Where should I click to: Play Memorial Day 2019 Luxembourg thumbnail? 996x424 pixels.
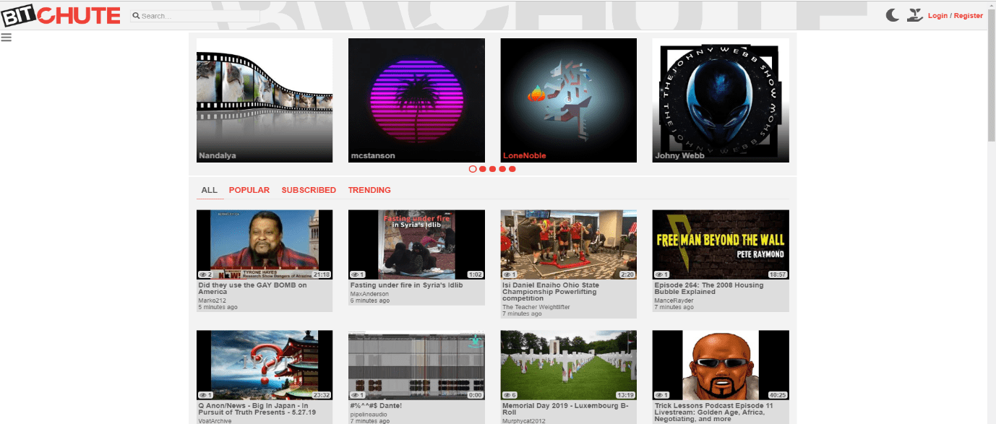coord(568,365)
